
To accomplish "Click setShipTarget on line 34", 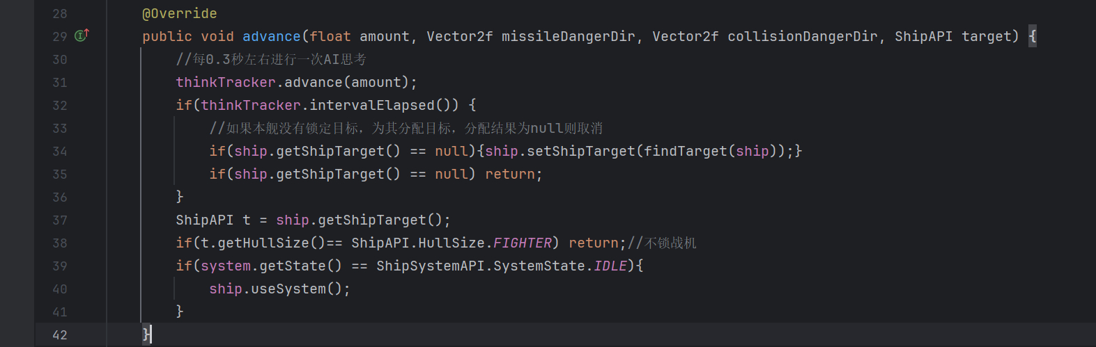I will [580, 152].
